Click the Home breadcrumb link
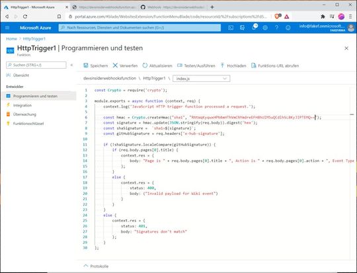 tap(11, 39)
